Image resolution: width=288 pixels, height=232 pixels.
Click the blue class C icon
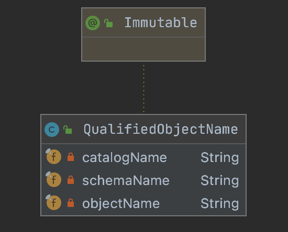(52, 130)
